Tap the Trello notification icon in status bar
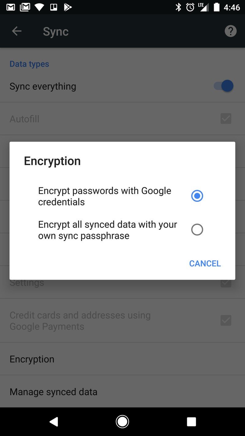 tap(54, 7)
